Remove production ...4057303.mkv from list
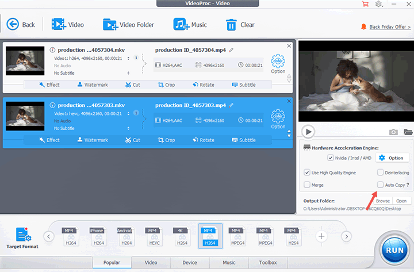Screen dimensions: 414x272 (x=289, y=101)
